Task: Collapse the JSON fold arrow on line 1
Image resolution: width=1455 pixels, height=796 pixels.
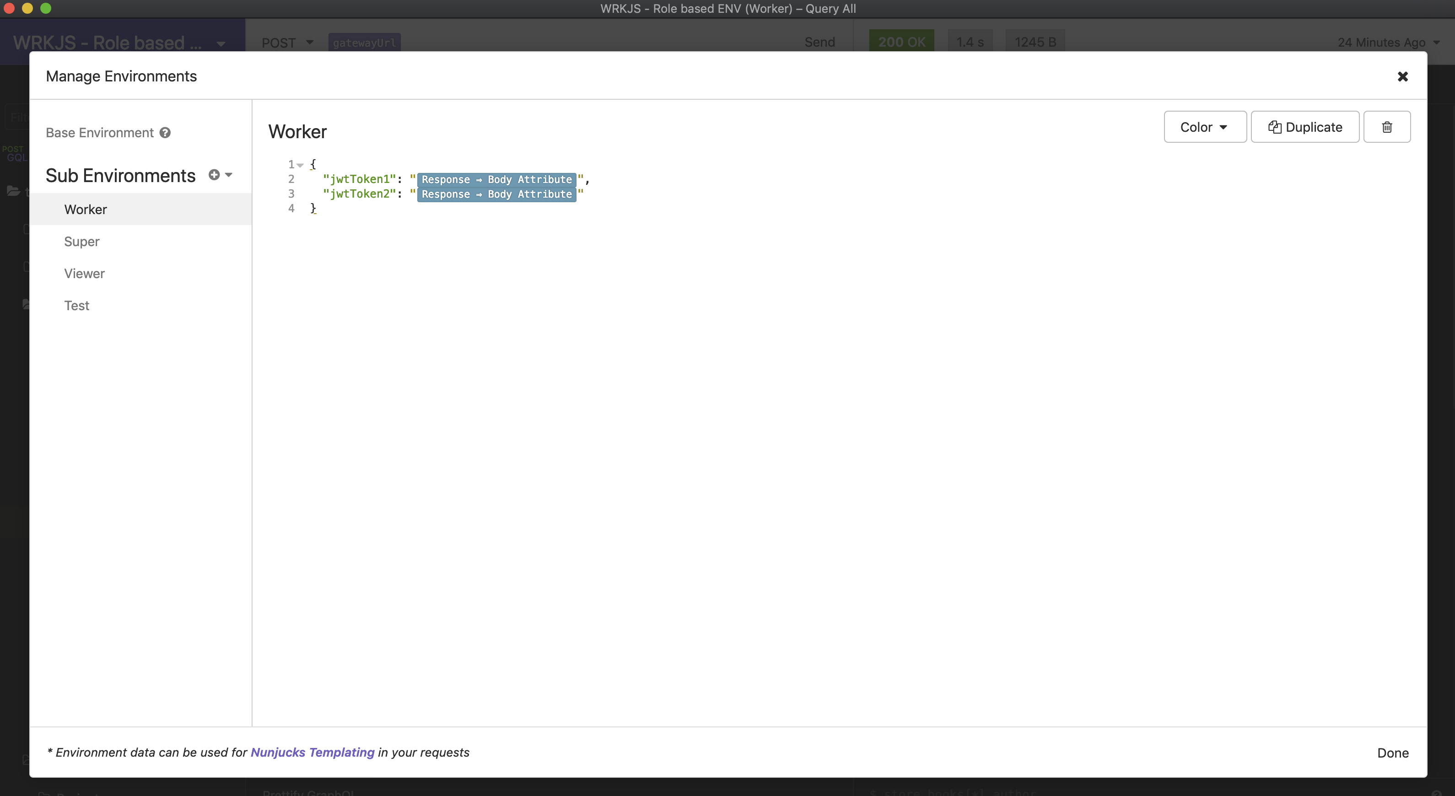Action: coord(301,165)
